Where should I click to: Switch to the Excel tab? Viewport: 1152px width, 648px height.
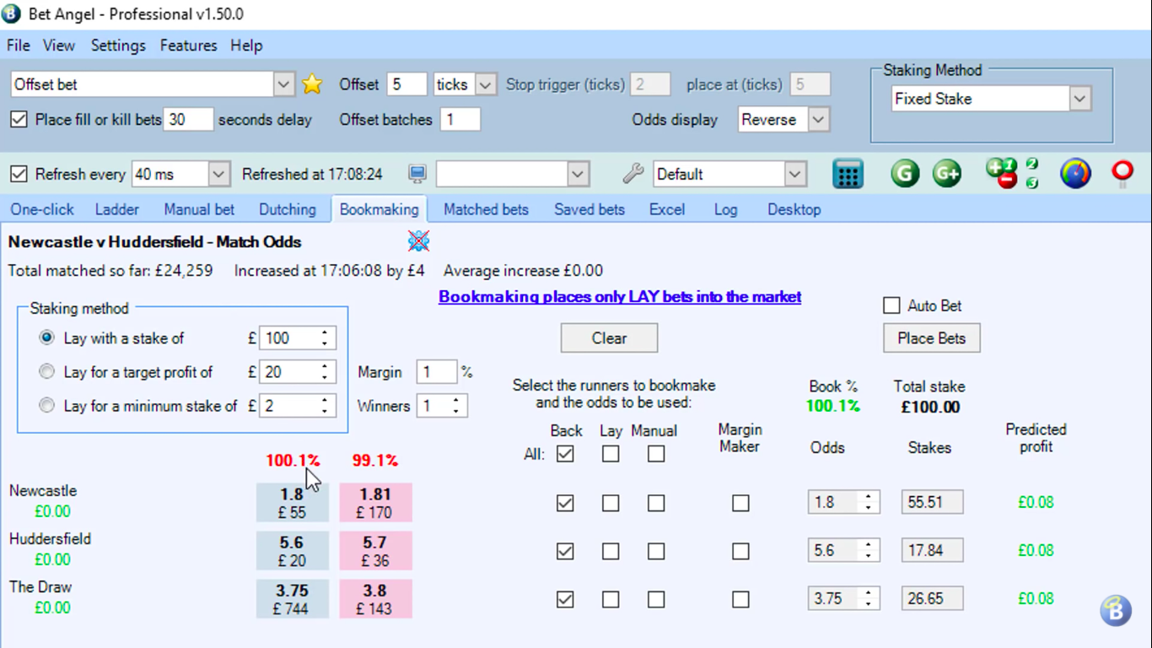click(667, 209)
